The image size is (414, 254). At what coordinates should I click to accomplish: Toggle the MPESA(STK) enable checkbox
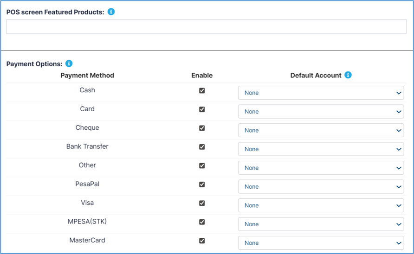[202, 222]
